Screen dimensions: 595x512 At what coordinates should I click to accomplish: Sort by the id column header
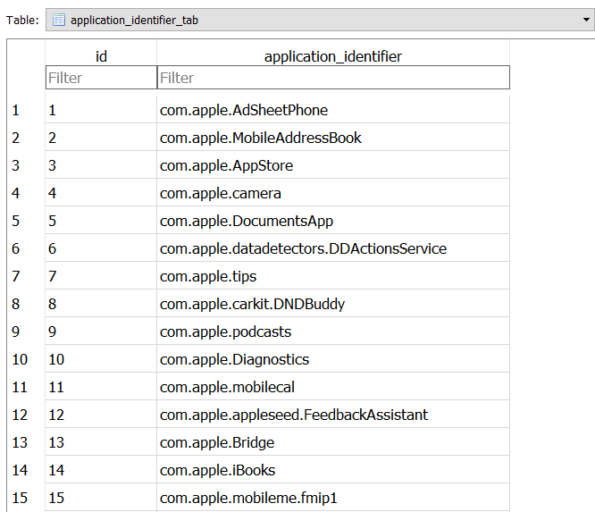[101, 56]
